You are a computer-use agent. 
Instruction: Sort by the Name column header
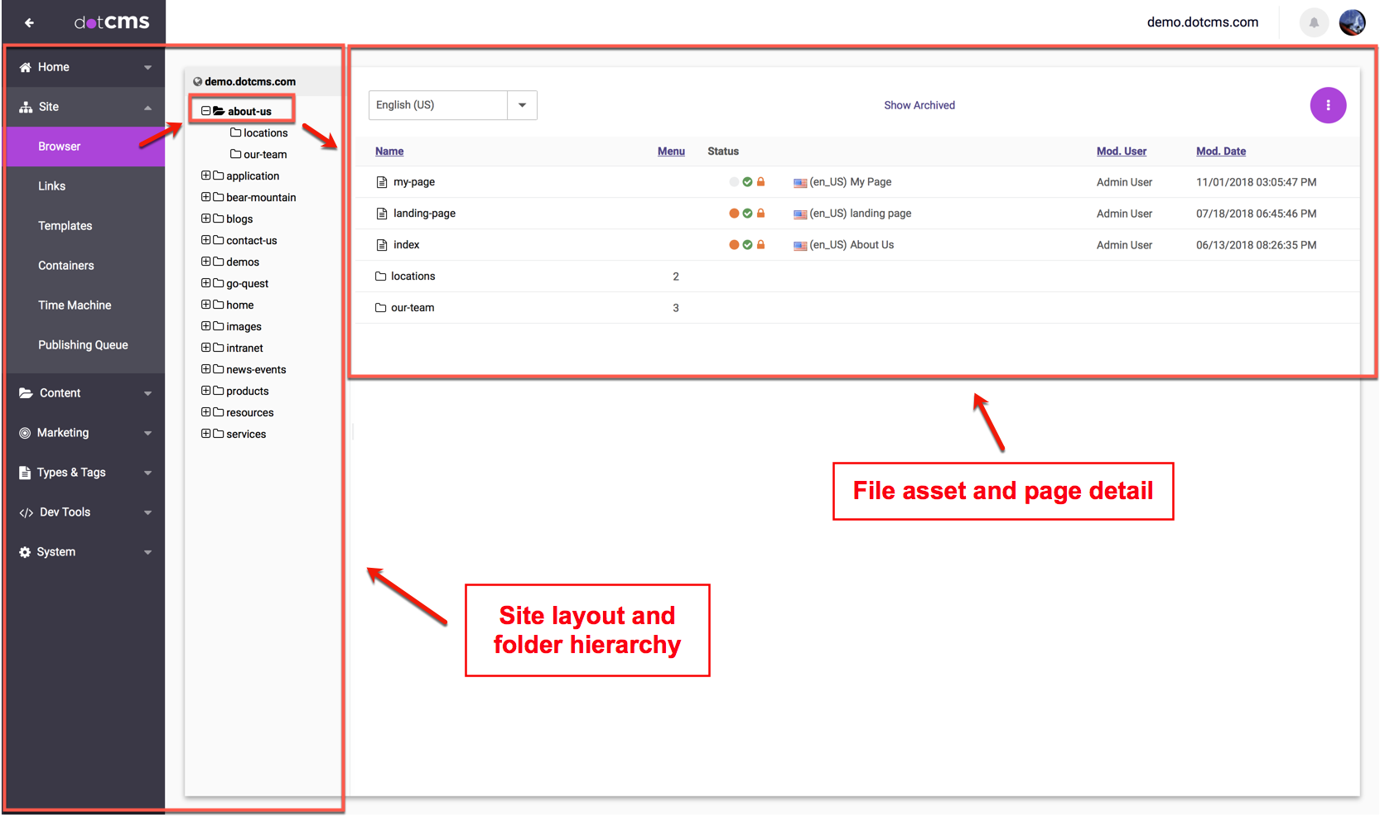point(389,151)
